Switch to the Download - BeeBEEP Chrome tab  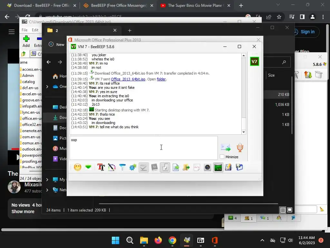point(42,5)
